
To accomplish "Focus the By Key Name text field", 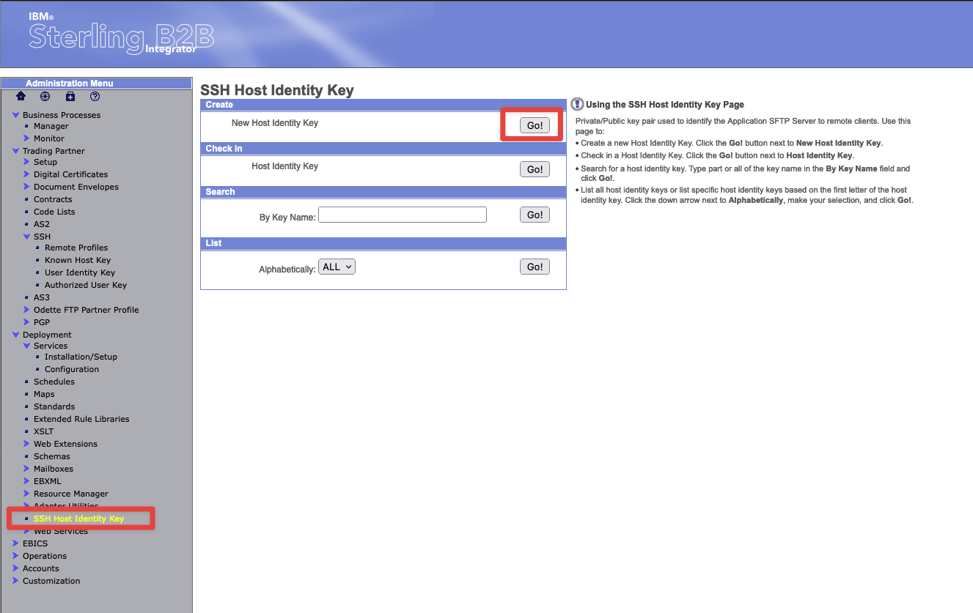I will [403, 215].
